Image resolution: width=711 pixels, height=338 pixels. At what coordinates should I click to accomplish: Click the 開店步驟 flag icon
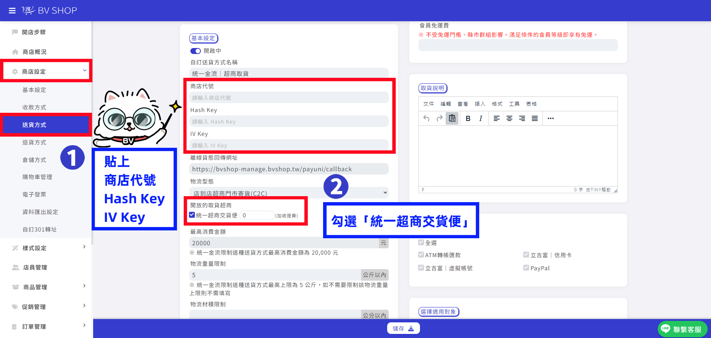15,32
